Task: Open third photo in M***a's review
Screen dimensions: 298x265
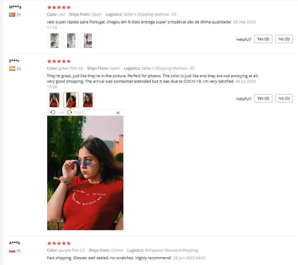Action: tap(88, 41)
